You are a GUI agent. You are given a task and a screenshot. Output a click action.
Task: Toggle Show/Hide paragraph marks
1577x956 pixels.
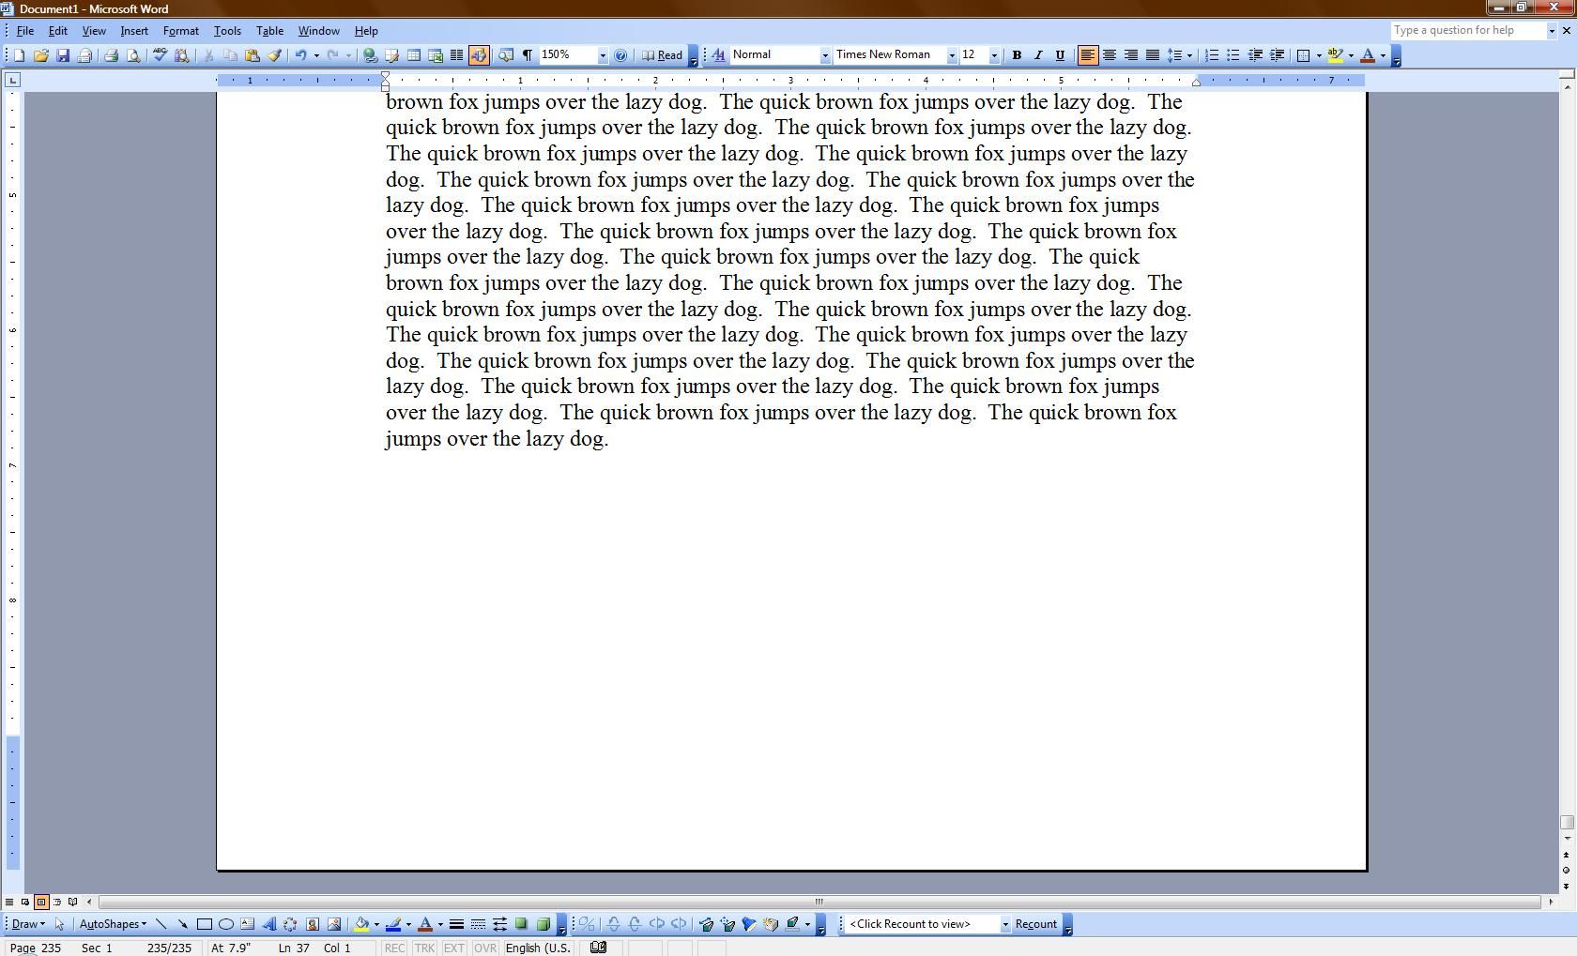pos(527,54)
